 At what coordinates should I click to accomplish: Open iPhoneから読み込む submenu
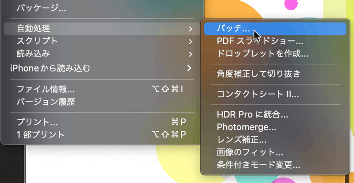click(102, 68)
